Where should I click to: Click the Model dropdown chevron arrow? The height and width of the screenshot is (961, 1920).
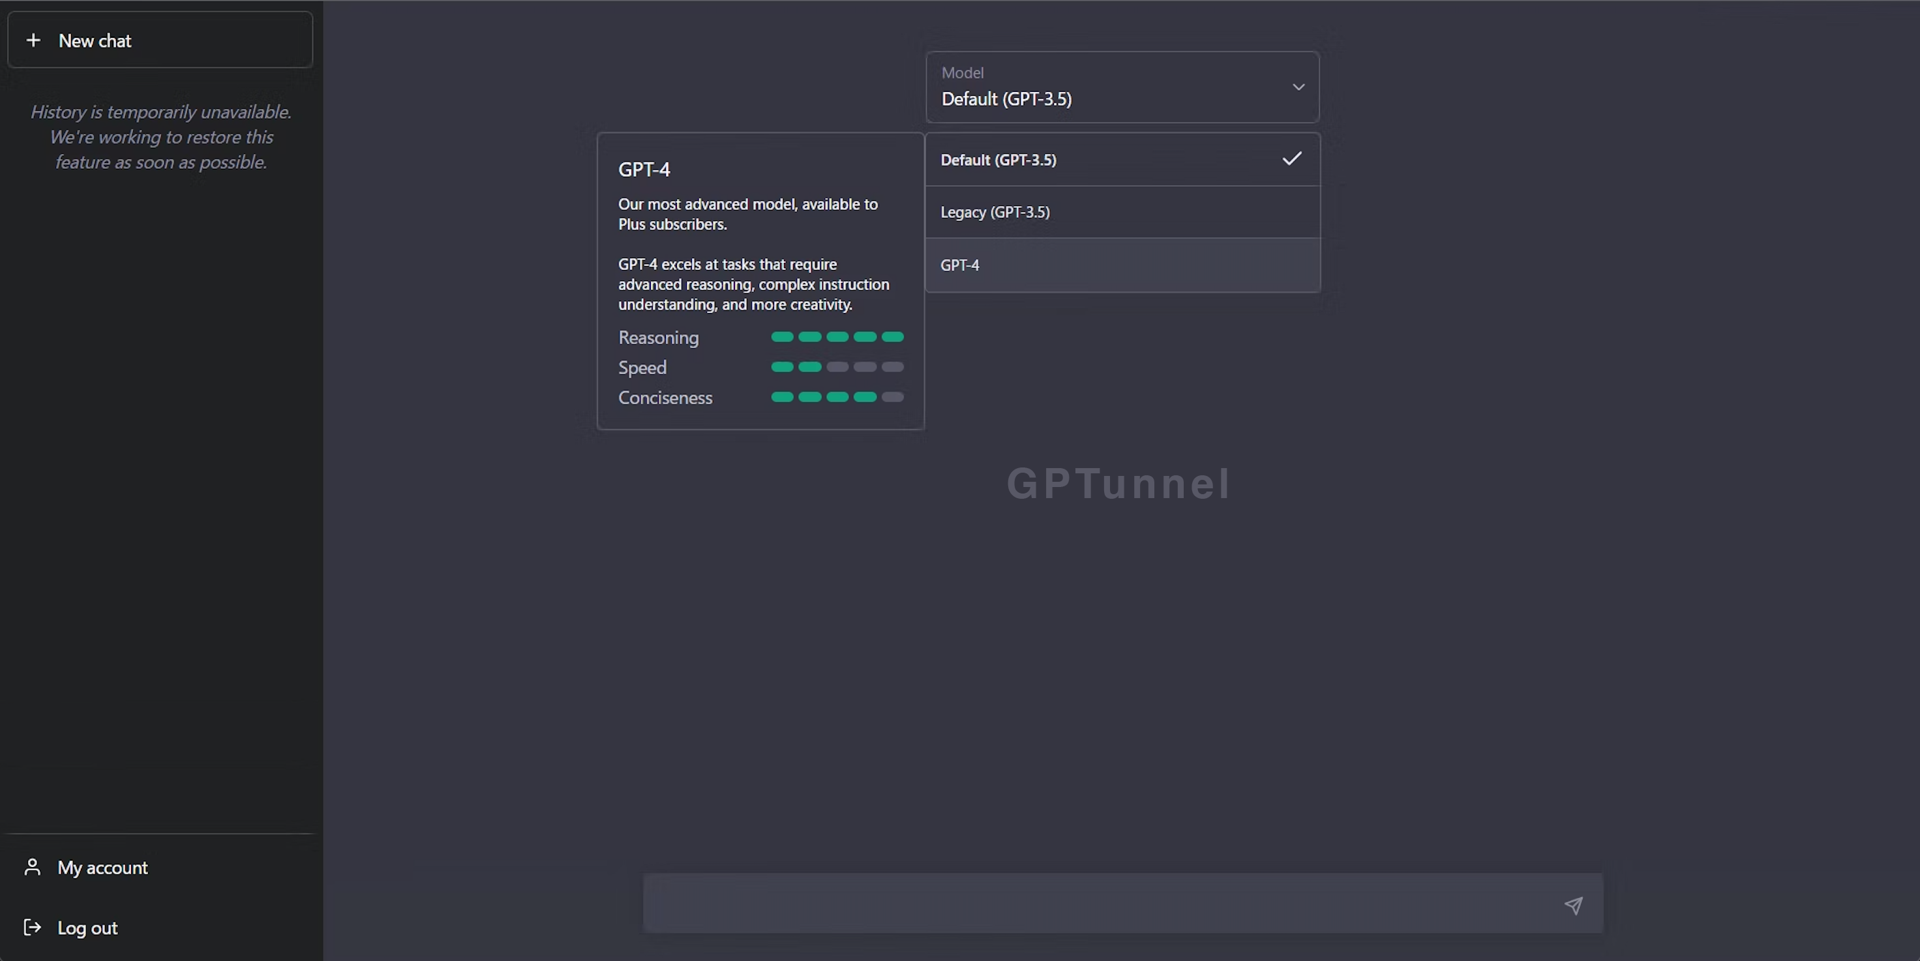click(1298, 87)
